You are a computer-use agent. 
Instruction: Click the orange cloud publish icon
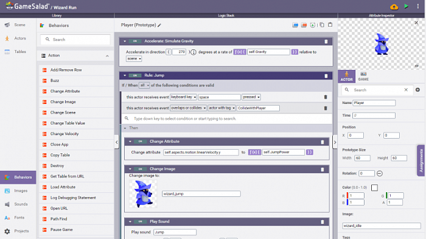click(x=394, y=7)
